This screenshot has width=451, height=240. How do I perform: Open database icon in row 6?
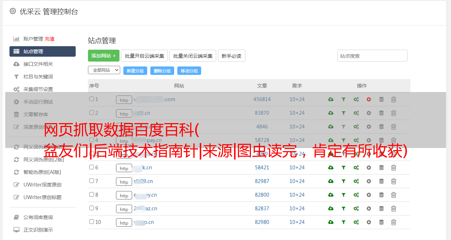click(381, 168)
